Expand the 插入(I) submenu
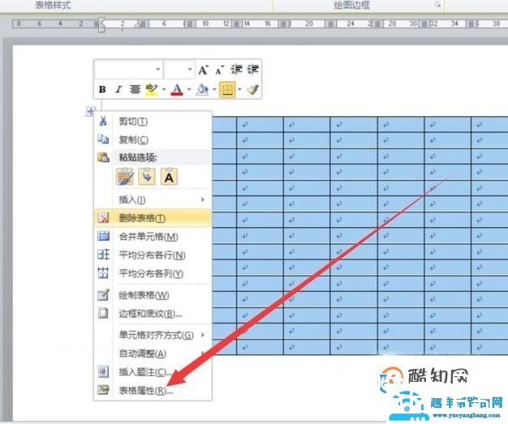 point(153,199)
